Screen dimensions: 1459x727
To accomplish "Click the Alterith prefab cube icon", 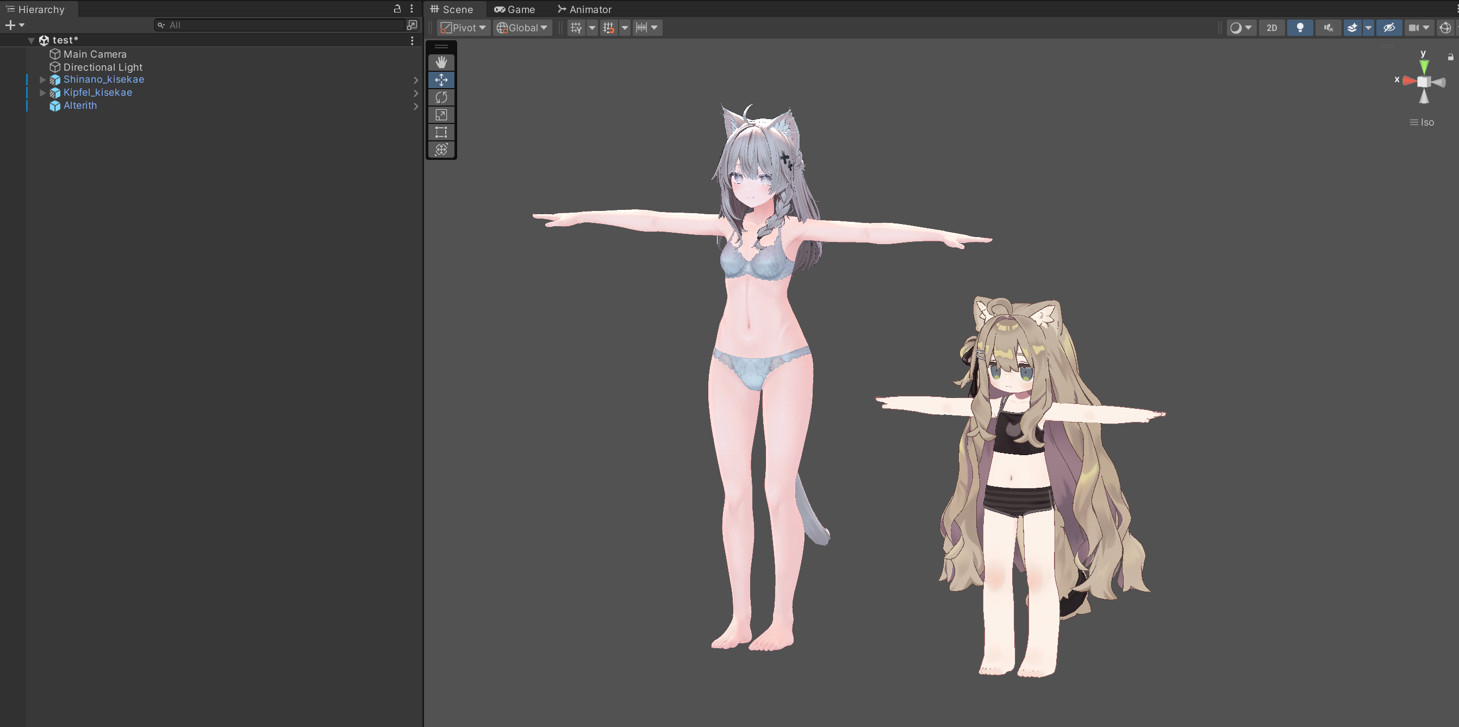I will pyautogui.click(x=55, y=106).
